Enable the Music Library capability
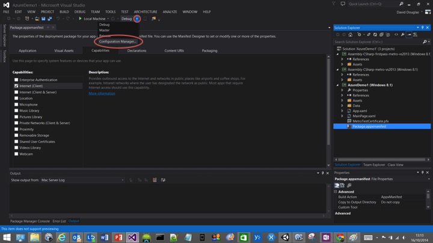This screenshot has height=243, width=433. coord(16,110)
